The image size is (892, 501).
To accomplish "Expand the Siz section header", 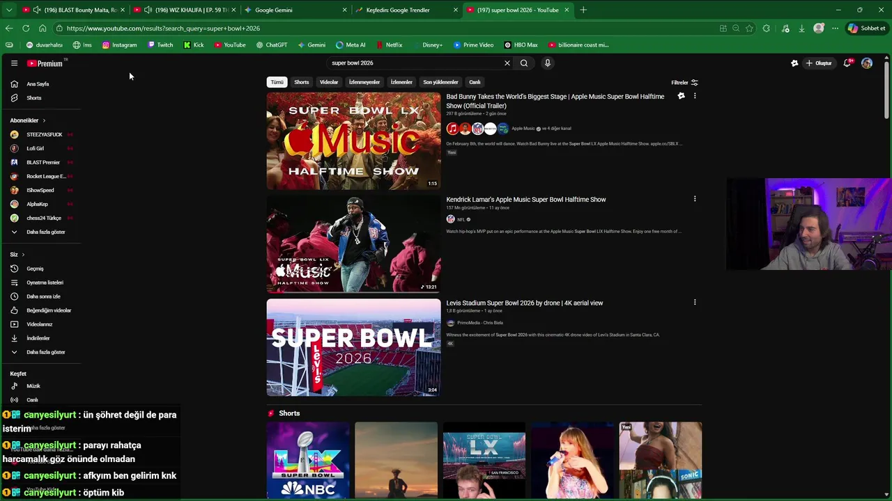I will pyautogui.click(x=17, y=255).
